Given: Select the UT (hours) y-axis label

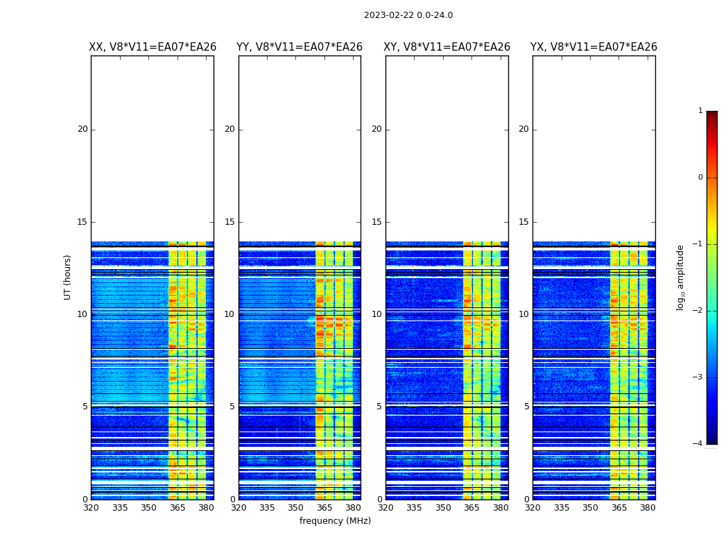Looking at the screenshot, I should click(x=68, y=277).
